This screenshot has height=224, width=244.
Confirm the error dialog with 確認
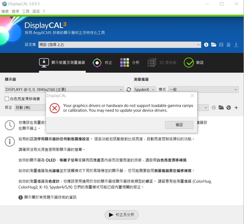tap(179, 125)
